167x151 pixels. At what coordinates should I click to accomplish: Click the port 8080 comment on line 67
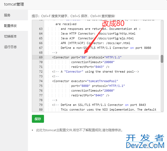pyautogui.click(x=106, y=48)
